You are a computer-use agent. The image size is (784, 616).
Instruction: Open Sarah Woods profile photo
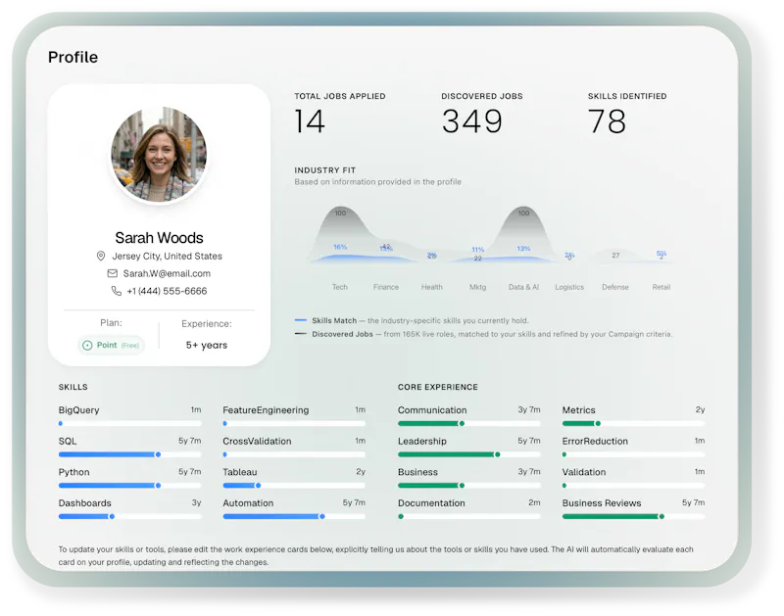pyautogui.click(x=159, y=155)
